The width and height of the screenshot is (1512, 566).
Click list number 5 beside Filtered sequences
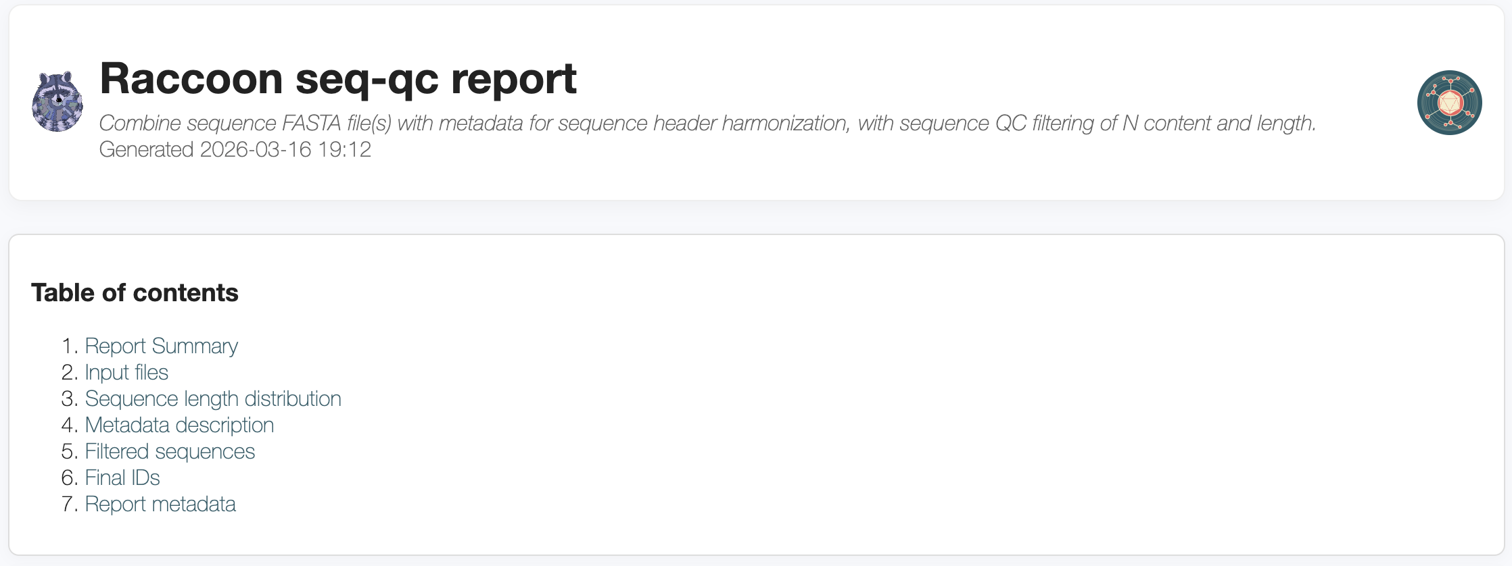coord(70,451)
